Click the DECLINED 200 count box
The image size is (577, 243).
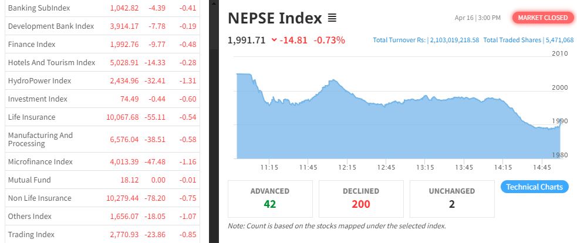[361, 198]
